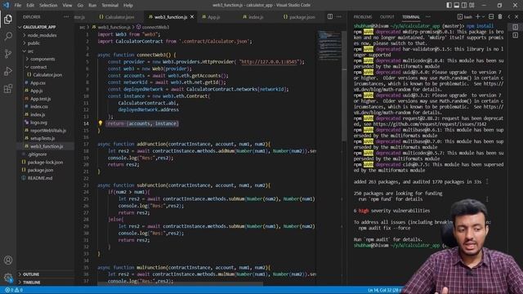
Task: Open editor More Actions ellipsis
Action: click(339, 16)
